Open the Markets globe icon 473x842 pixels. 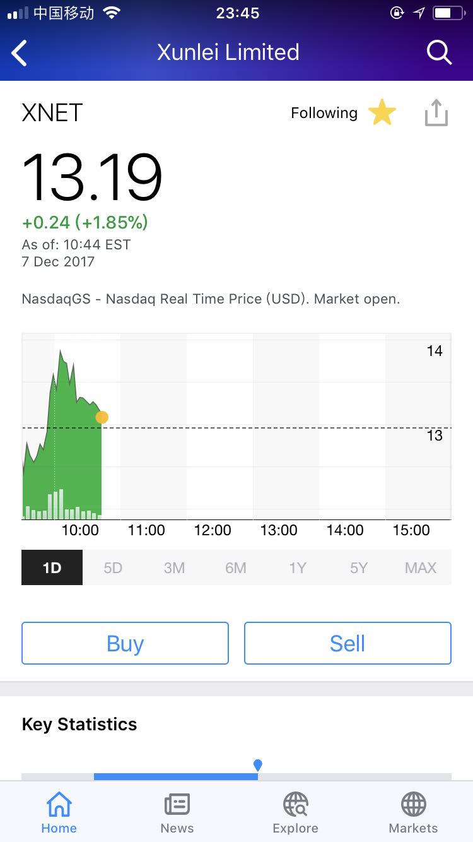(414, 805)
